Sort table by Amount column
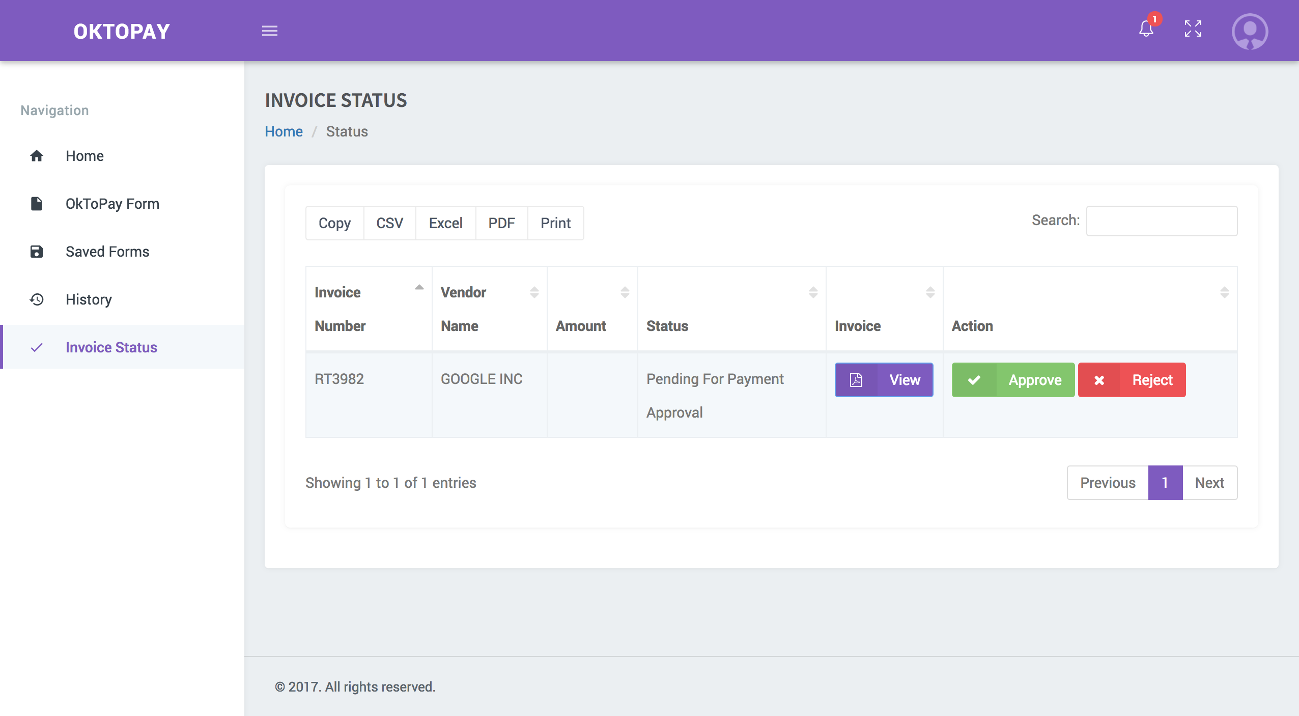Image resolution: width=1299 pixels, height=716 pixels. coord(592,309)
